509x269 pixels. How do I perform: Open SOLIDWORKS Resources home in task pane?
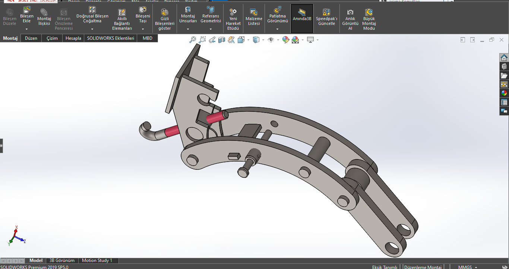[504, 58]
